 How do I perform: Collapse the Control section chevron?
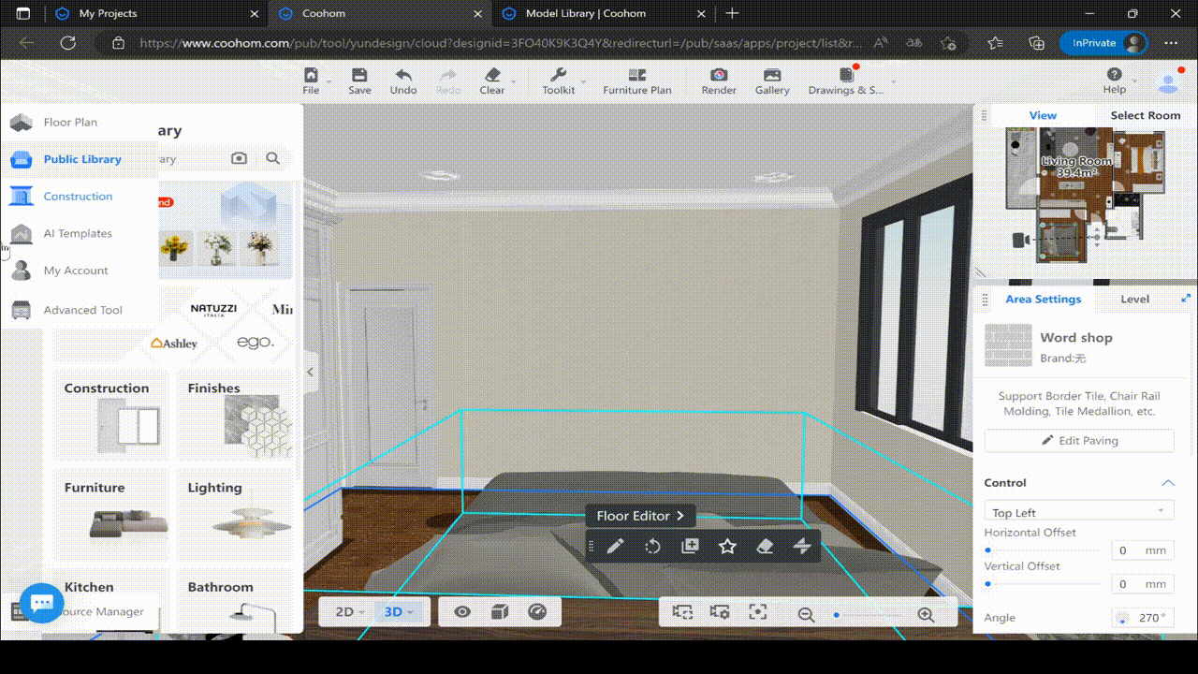[1167, 483]
